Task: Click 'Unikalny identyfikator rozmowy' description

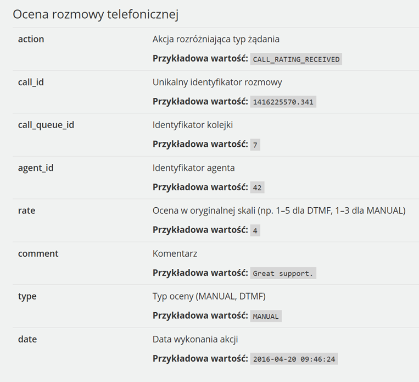Action: (217, 82)
